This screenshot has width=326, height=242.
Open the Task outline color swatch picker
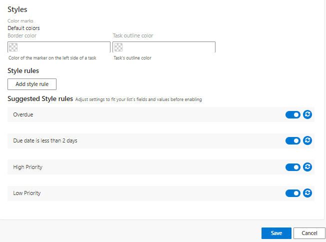click(118, 47)
